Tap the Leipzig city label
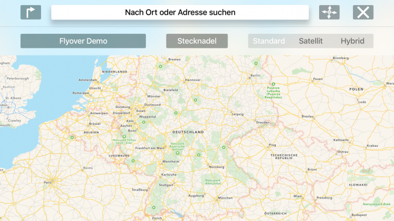The image size is (394, 221). click(238, 114)
